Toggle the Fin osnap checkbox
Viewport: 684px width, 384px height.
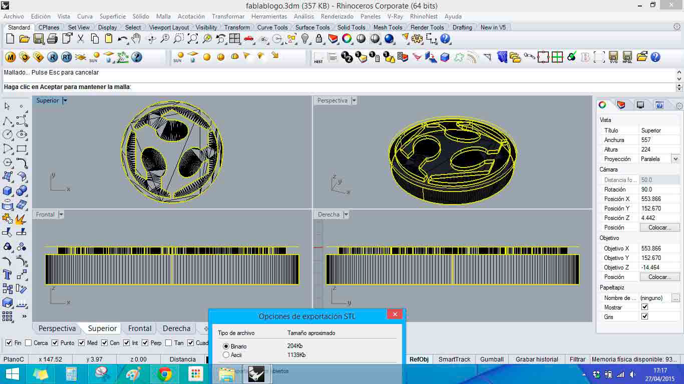tap(9, 343)
